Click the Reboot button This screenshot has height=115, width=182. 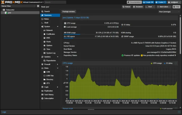click(x=127, y=7)
